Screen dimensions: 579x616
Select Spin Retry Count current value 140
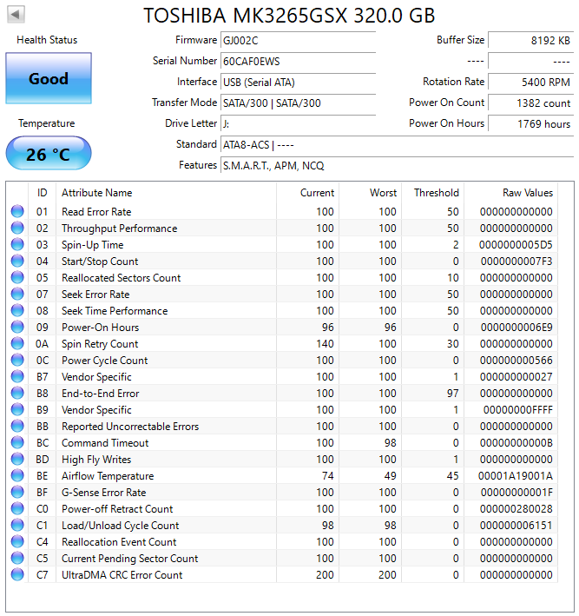click(325, 344)
